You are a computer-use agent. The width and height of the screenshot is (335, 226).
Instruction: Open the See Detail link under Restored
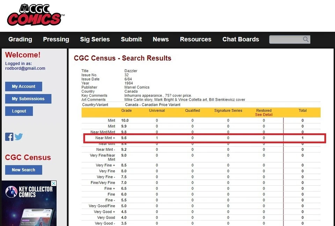[x=264, y=115]
